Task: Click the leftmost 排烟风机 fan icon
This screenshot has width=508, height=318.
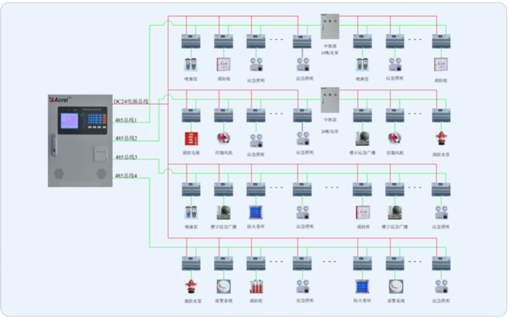Action: click(223, 138)
